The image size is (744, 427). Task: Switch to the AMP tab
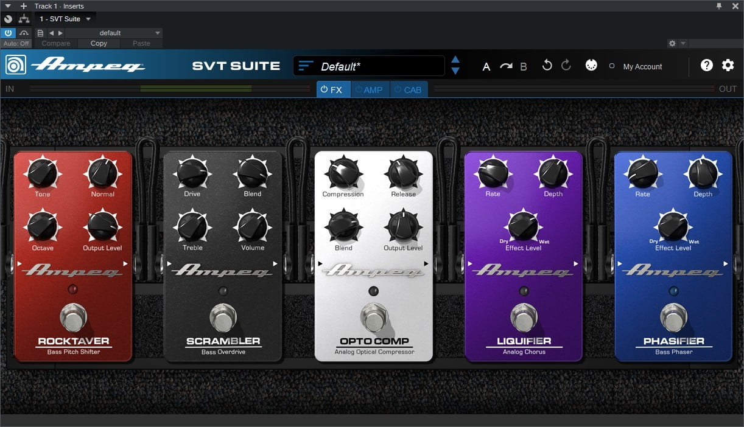click(x=370, y=89)
